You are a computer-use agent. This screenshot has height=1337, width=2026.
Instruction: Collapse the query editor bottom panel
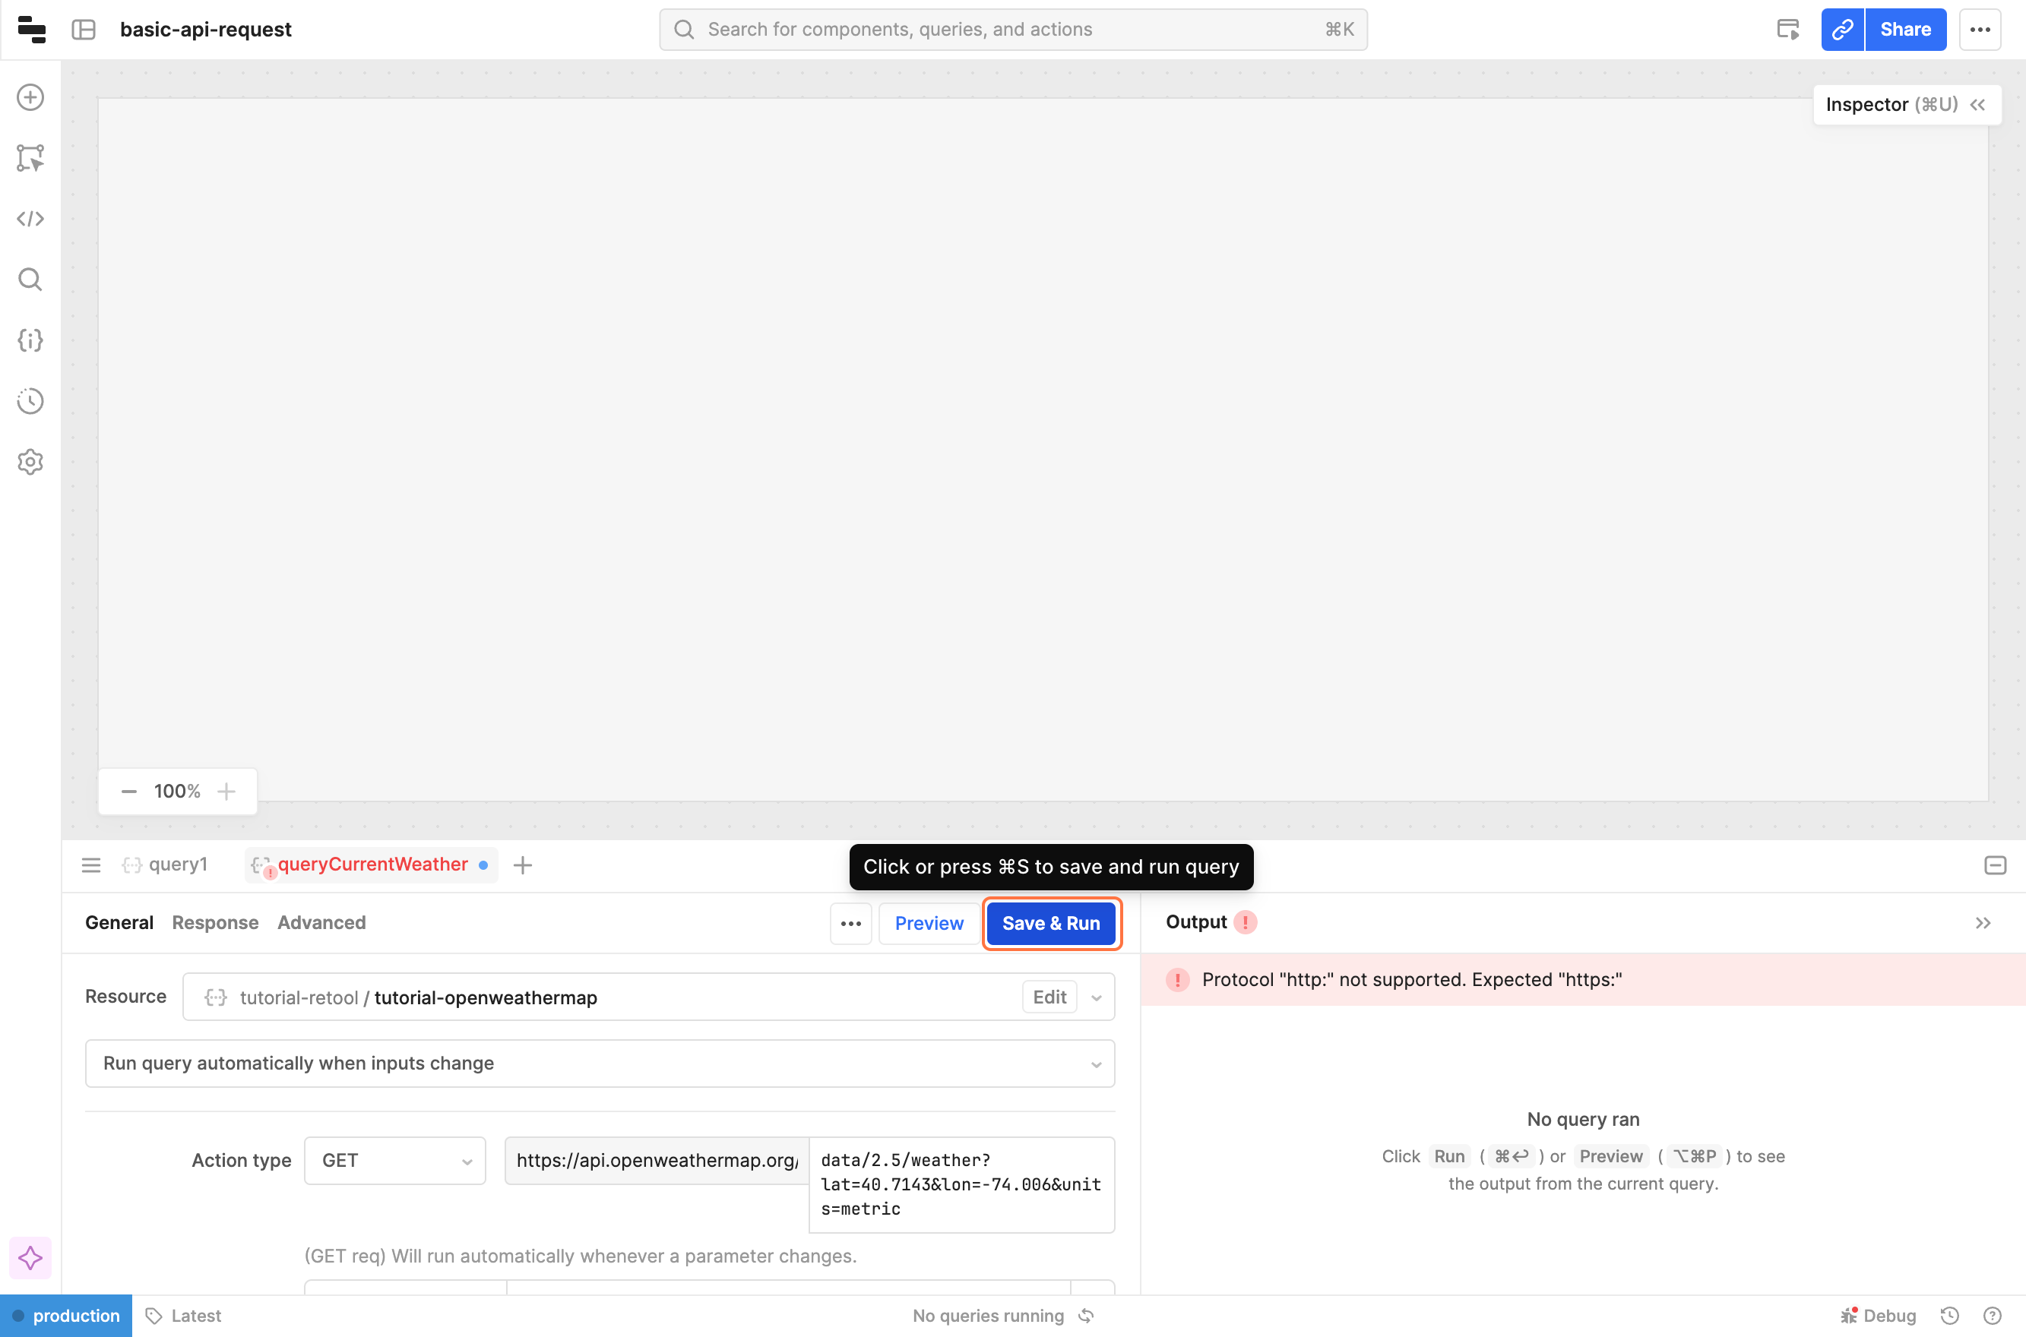pos(1994,865)
